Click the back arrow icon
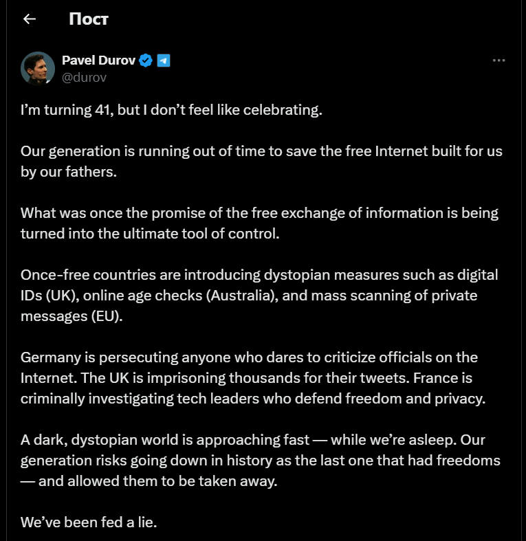This screenshot has height=541, width=526. [x=29, y=19]
